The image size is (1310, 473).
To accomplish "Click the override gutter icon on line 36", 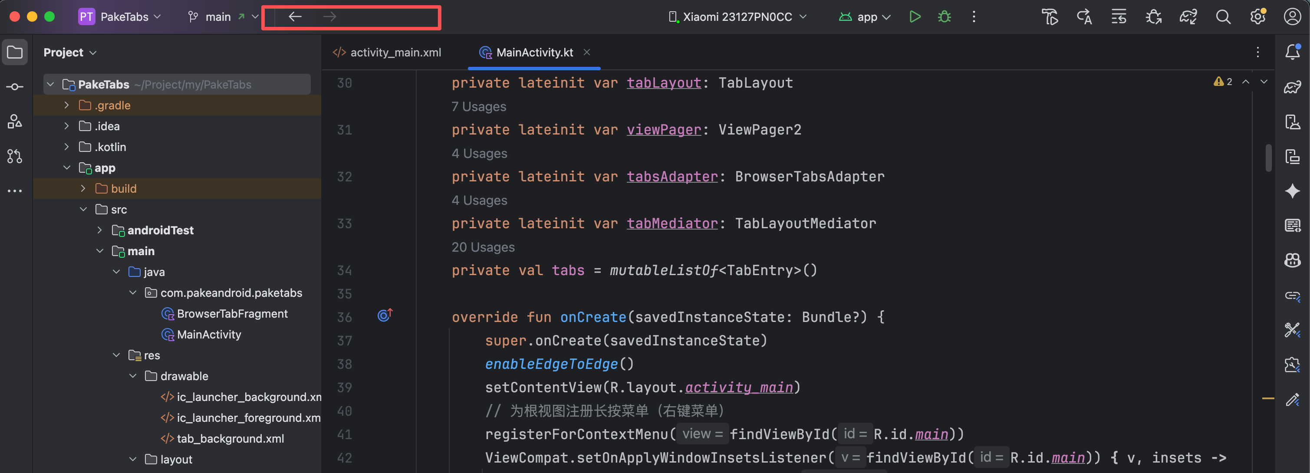I will click(385, 315).
